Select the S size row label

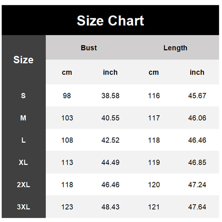[x=23, y=96]
